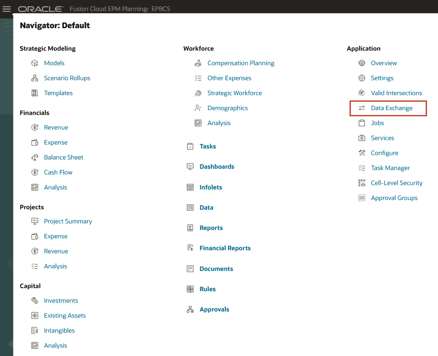This screenshot has width=438, height=356.
Task: Select the Infolets icon
Action: (x=190, y=187)
